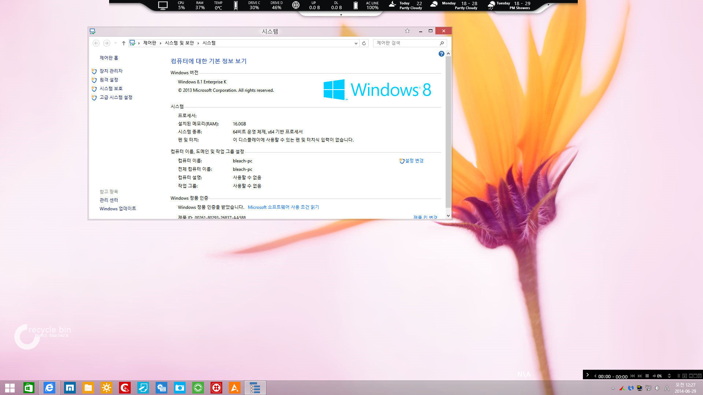Expand address bar path dropdown
This screenshot has width=703, height=395.
355,43
